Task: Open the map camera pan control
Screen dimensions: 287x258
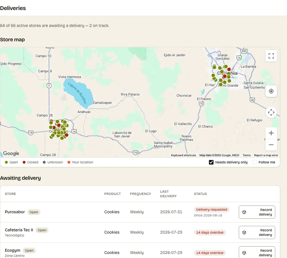Action: point(271,112)
